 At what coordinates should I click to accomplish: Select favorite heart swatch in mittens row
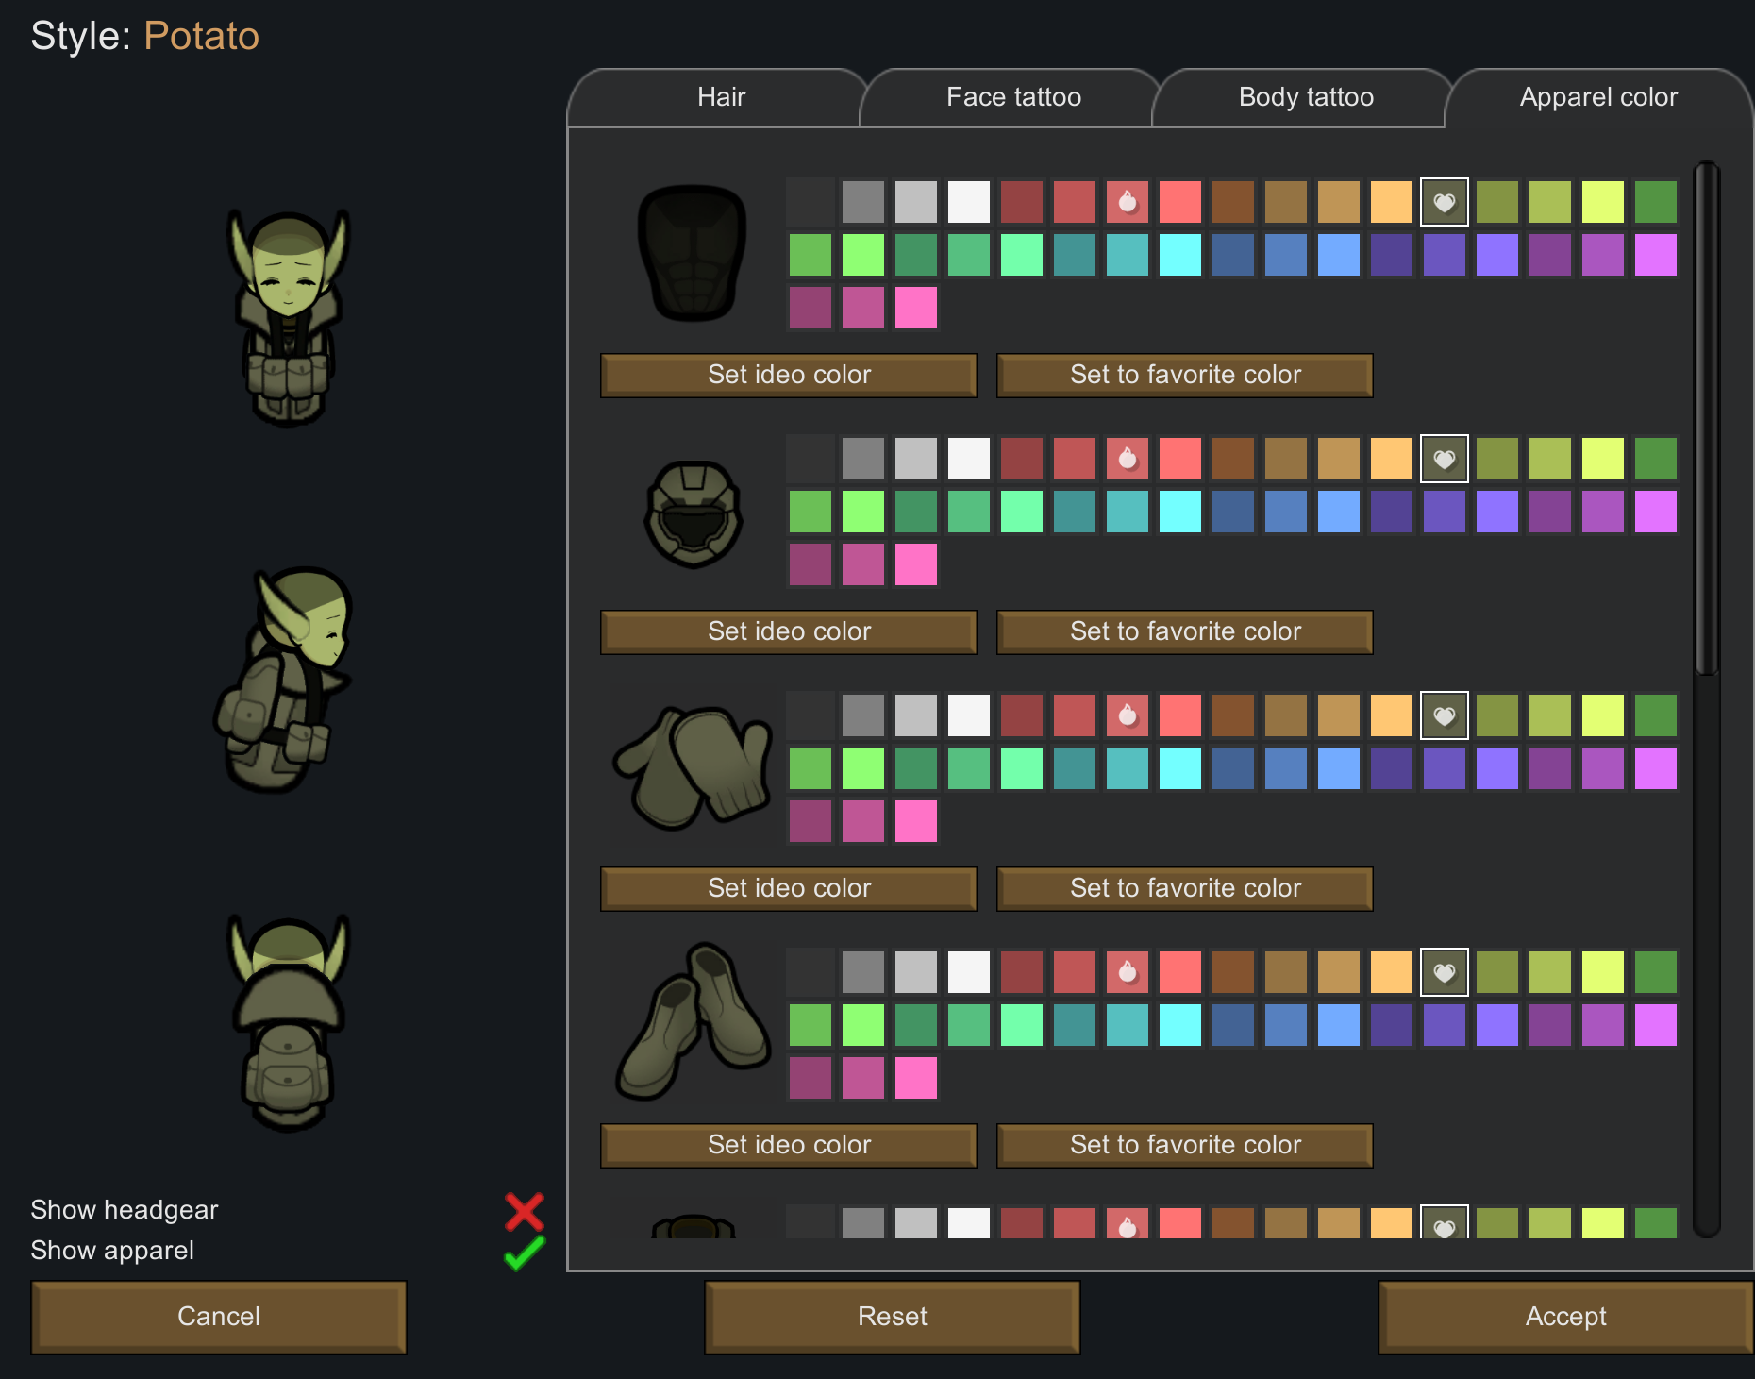click(1445, 715)
